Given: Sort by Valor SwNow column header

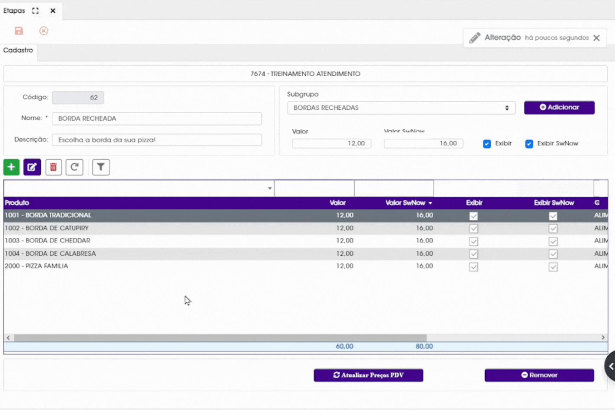Looking at the screenshot, I should click(405, 203).
